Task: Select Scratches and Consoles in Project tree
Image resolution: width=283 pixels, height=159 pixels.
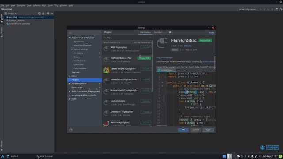Action: point(19,24)
